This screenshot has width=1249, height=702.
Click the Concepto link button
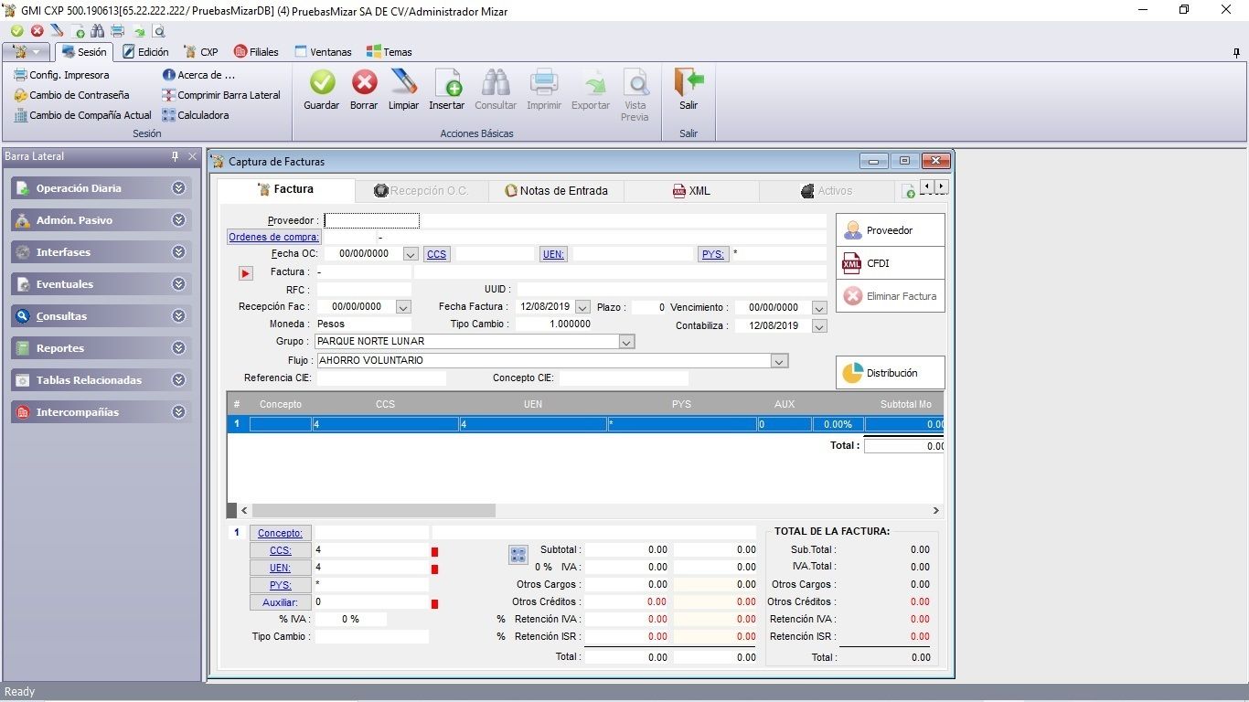(x=281, y=533)
